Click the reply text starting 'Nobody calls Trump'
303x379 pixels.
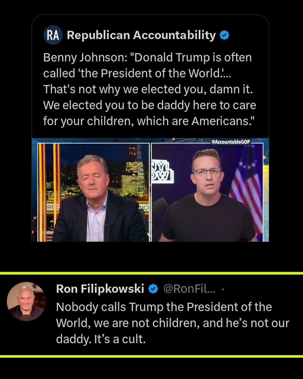164,307
